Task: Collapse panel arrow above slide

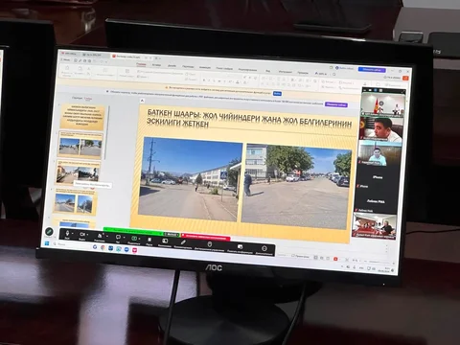Action: pyautogui.click(x=142, y=101)
